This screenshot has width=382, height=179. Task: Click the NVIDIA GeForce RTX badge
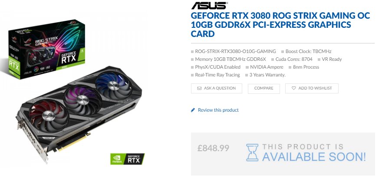tap(128, 159)
